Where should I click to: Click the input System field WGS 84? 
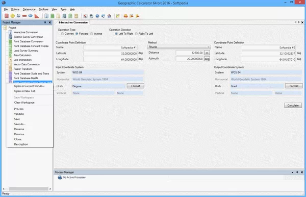tap(108, 72)
